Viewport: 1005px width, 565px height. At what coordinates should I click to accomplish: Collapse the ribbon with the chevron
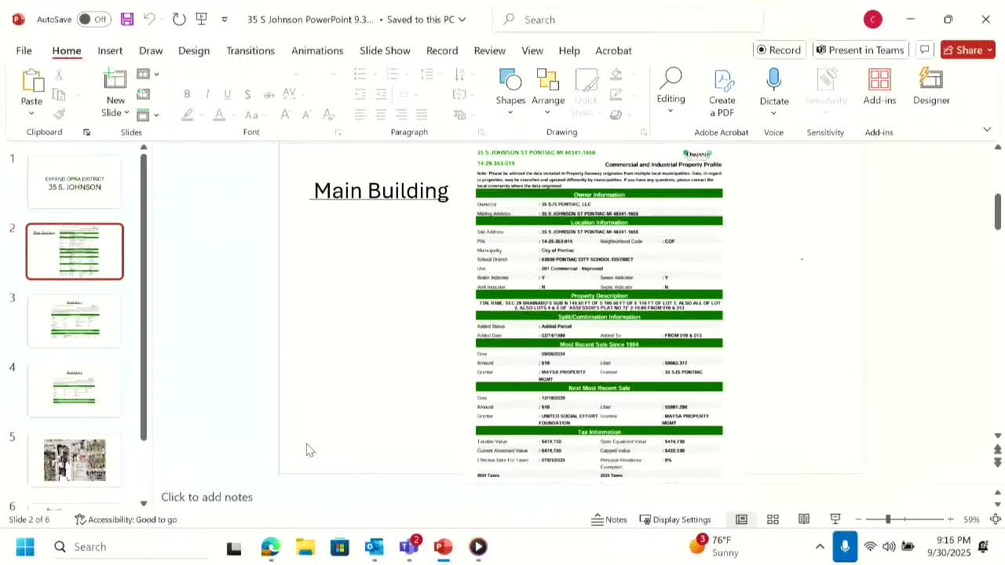click(x=987, y=129)
